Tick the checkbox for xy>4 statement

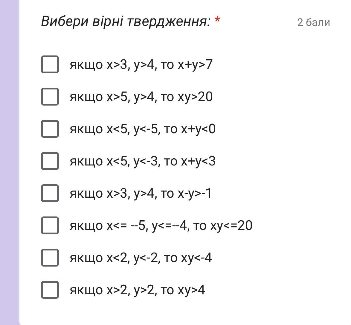click(50, 290)
